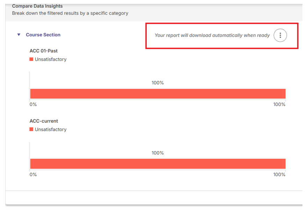This screenshot has width=307, height=214.
Task: Click the red Unsatisfactory swatch under ACC-current
Action: click(x=31, y=129)
